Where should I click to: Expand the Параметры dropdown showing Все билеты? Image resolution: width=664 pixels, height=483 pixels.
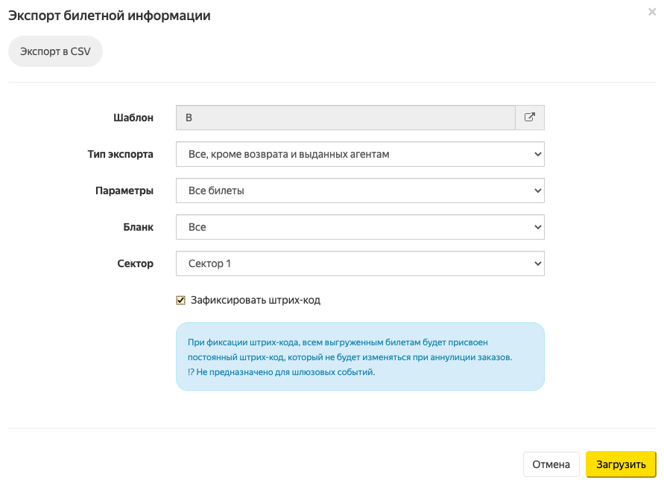point(360,191)
